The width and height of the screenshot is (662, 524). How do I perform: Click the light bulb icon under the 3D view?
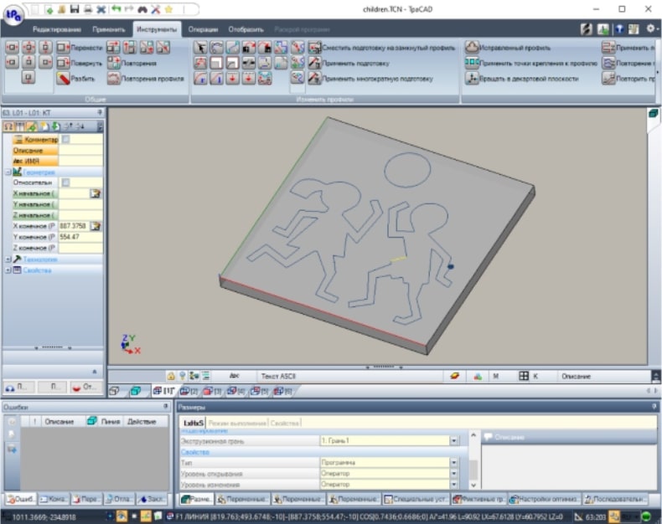(x=183, y=376)
